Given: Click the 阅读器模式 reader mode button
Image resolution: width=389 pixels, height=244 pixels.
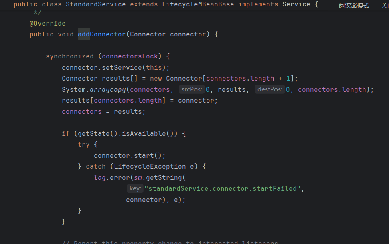Looking at the screenshot, I should (353, 6).
